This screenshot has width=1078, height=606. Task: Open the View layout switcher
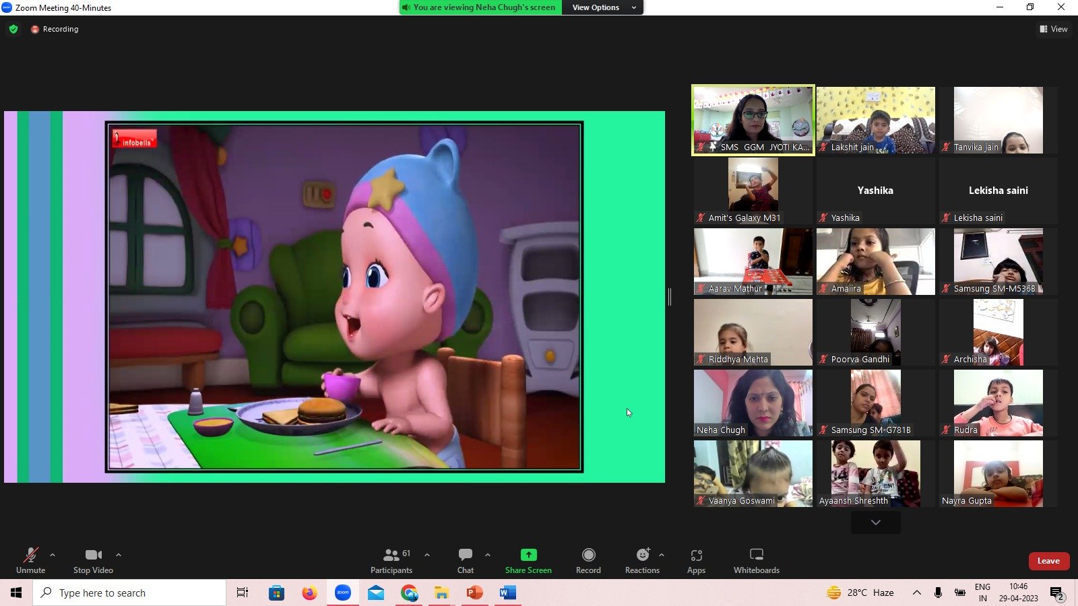[1054, 29]
